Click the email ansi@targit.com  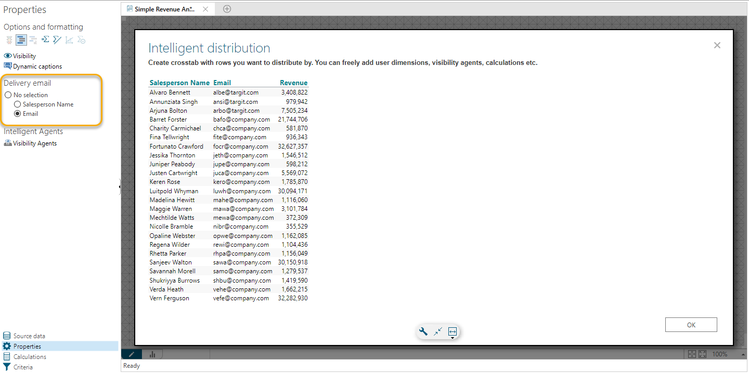pos(236,102)
